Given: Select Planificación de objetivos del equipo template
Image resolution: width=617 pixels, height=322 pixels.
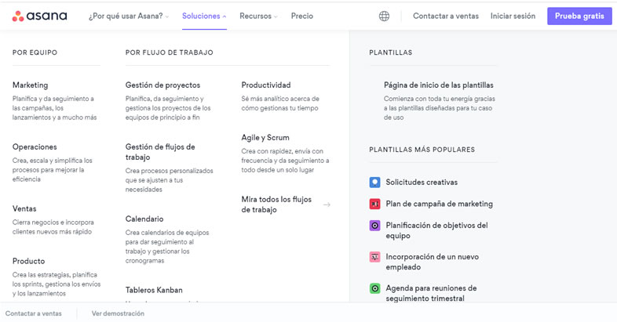Looking at the screenshot, I should tap(436, 230).
